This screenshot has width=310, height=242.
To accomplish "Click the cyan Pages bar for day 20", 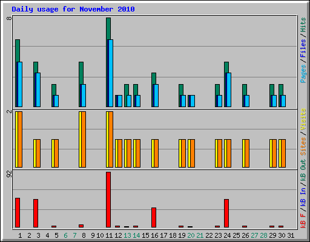I will [x=193, y=101].
